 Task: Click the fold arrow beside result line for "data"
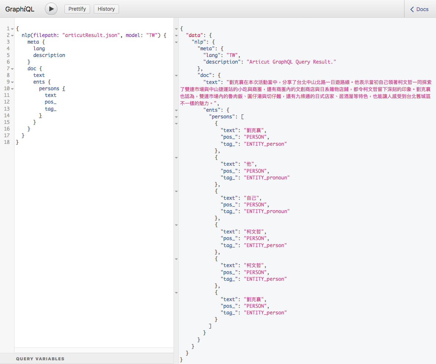pos(176,35)
